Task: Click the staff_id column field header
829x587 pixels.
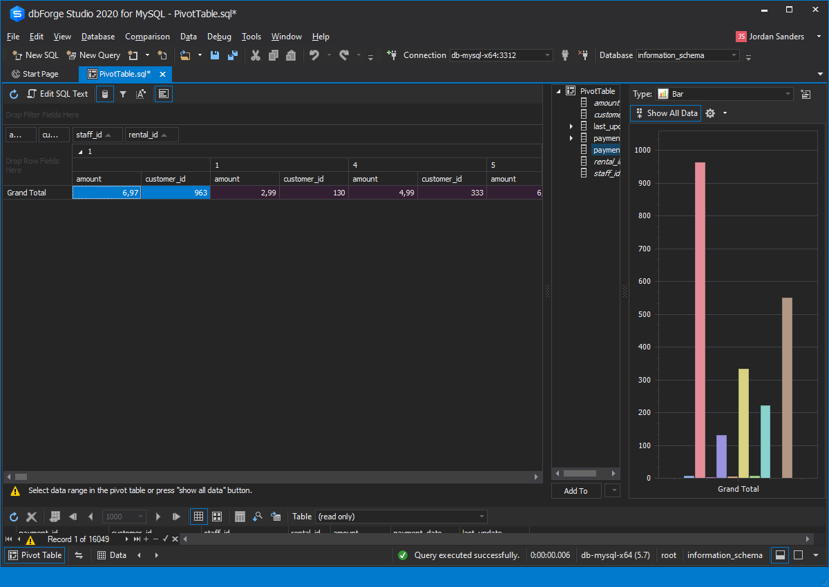Action: pos(97,135)
